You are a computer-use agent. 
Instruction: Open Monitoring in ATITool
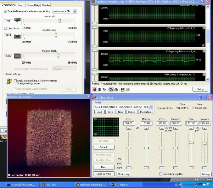pos(123,174)
